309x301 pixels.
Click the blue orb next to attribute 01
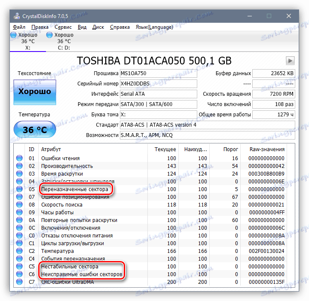pyautogui.click(x=19, y=158)
